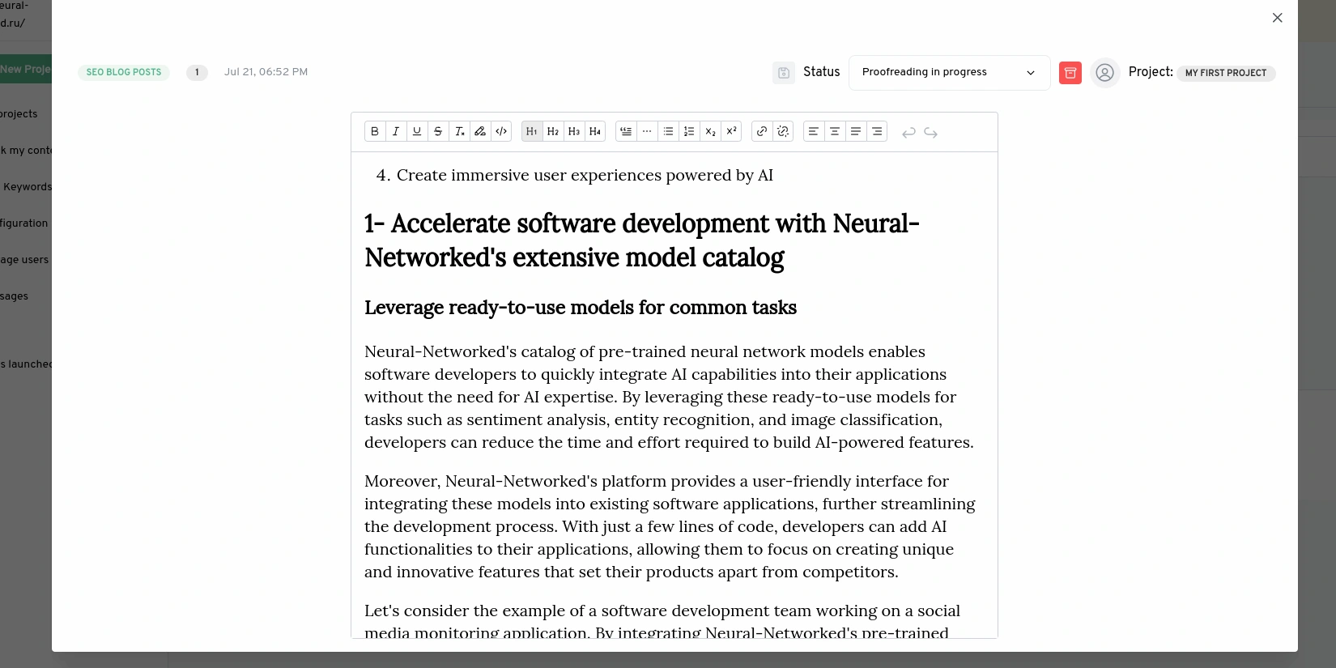1336x668 pixels.
Task: Open Keywords in background sidebar
Action: (x=27, y=187)
